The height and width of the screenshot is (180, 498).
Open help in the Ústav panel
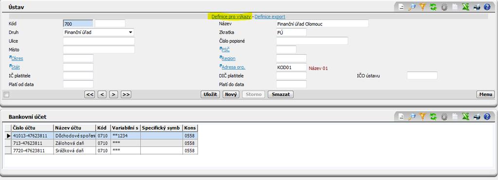[x=487, y=7]
